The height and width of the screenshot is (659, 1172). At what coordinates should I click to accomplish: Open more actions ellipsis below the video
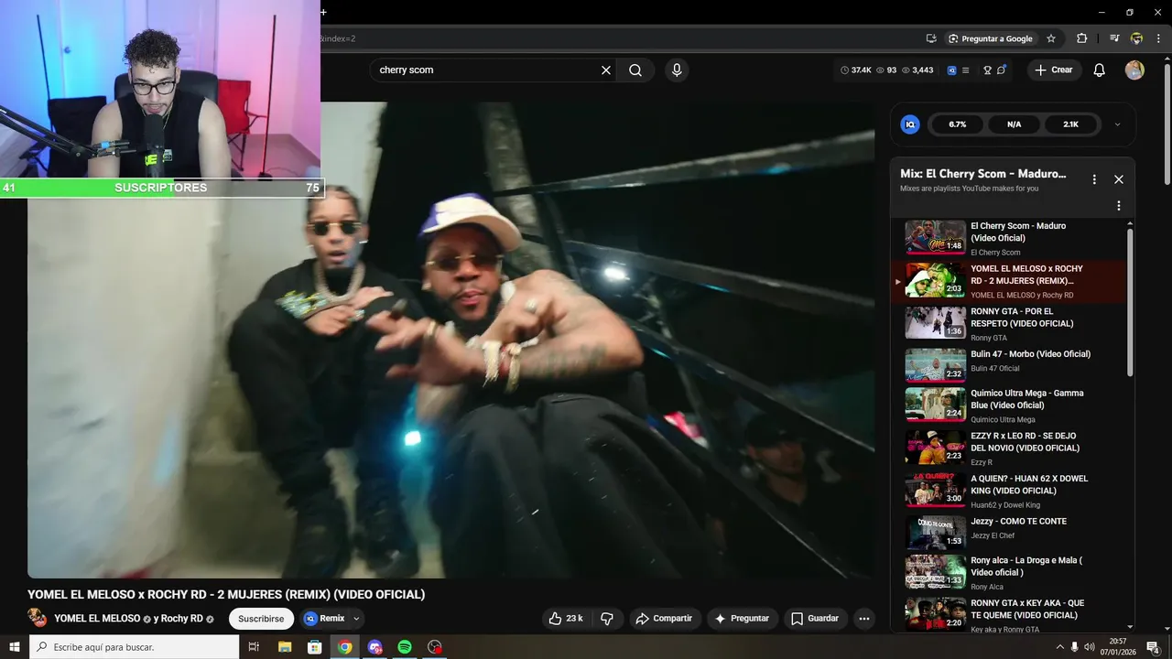(863, 619)
